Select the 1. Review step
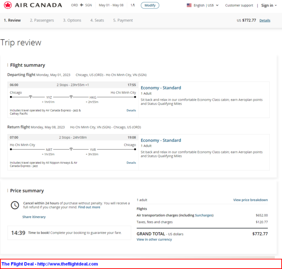282x269 pixels. click(x=12, y=20)
